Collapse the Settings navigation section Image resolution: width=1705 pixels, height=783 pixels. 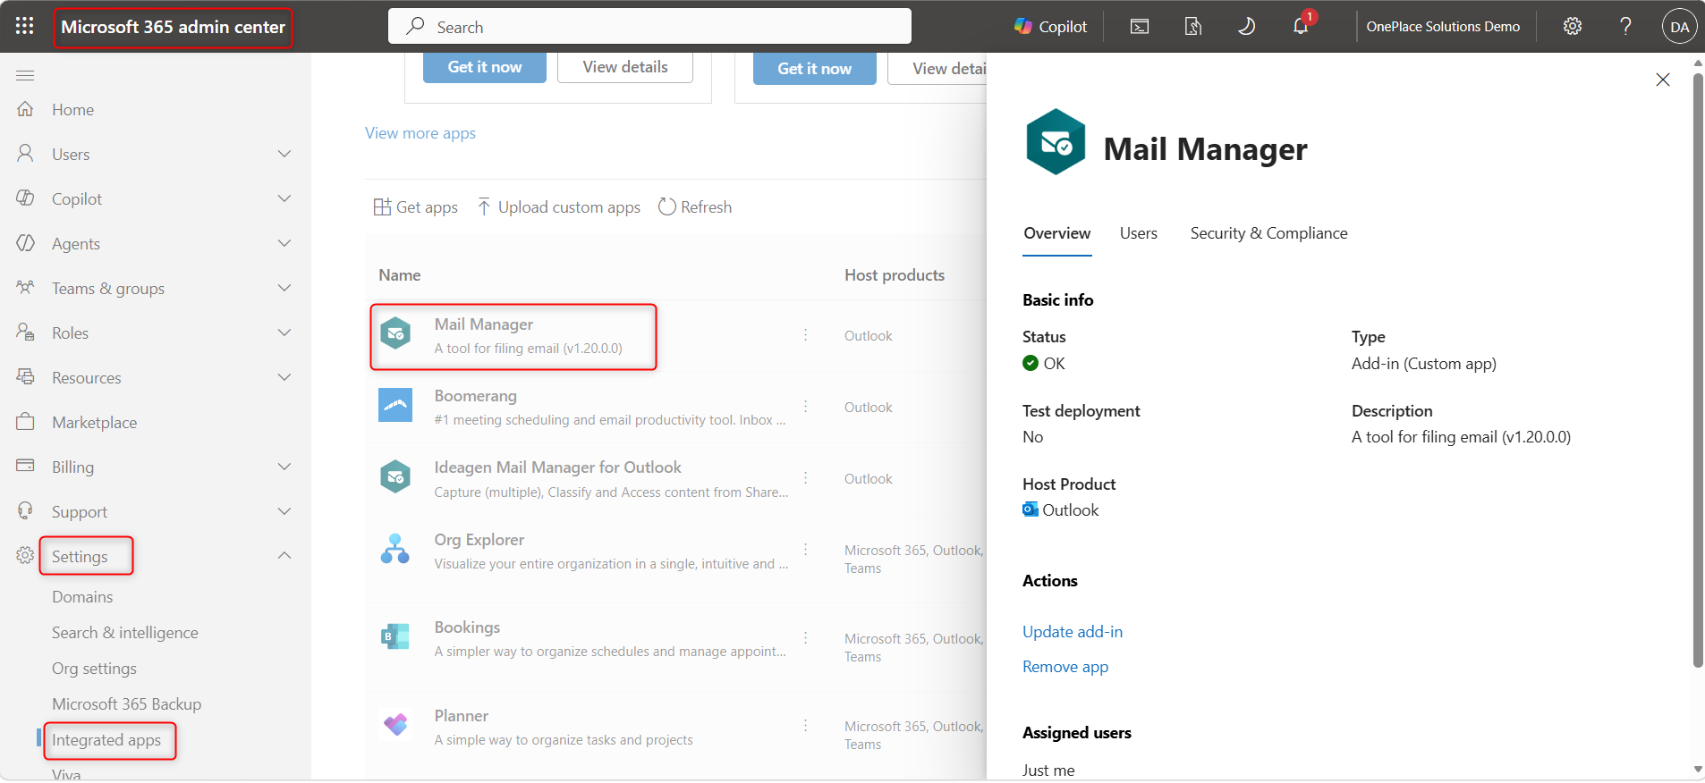coord(284,555)
